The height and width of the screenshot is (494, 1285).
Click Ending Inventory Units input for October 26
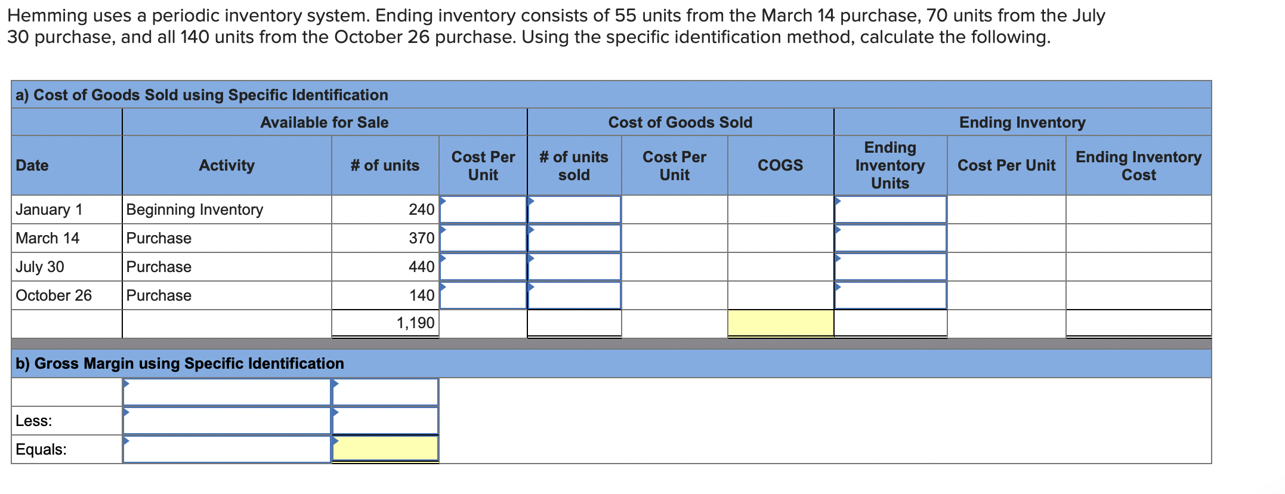tap(891, 295)
